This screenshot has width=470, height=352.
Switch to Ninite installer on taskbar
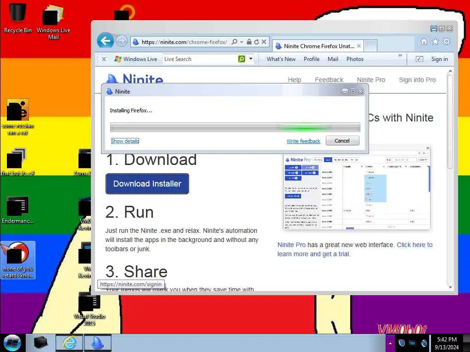point(97,343)
